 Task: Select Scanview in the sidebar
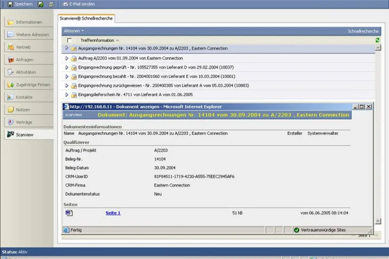tap(29, 135)
